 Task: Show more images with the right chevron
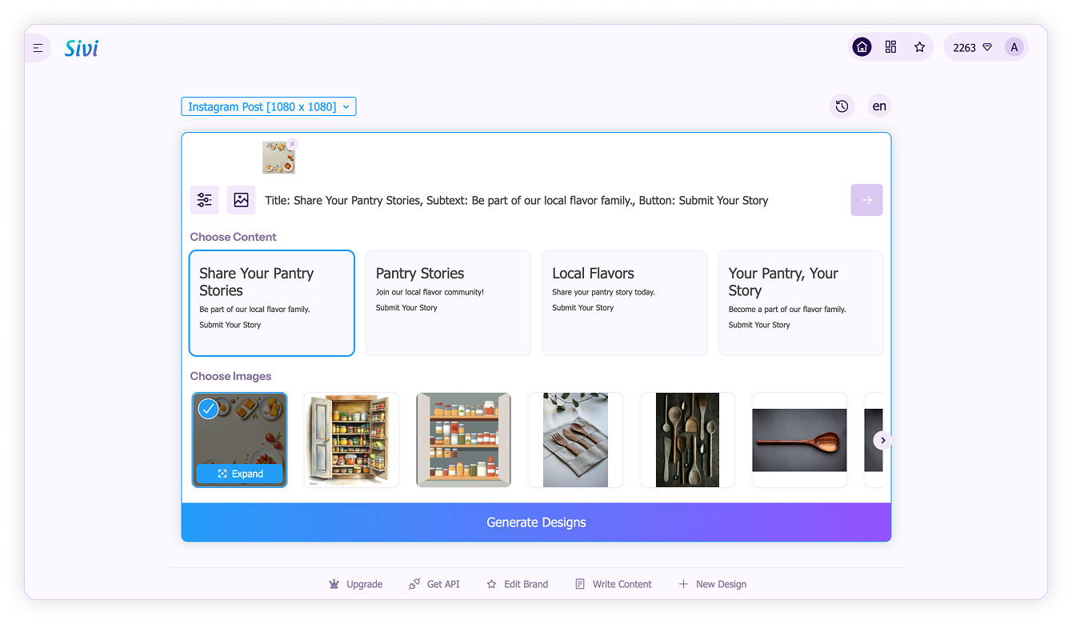tap(882, 440)
